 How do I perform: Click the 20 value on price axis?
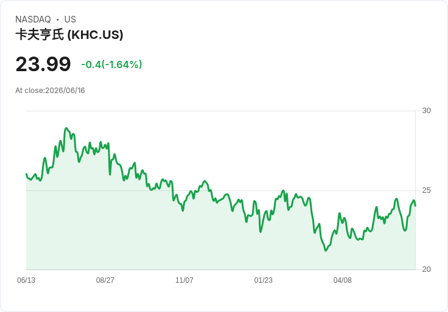click(x=426, y=269)
